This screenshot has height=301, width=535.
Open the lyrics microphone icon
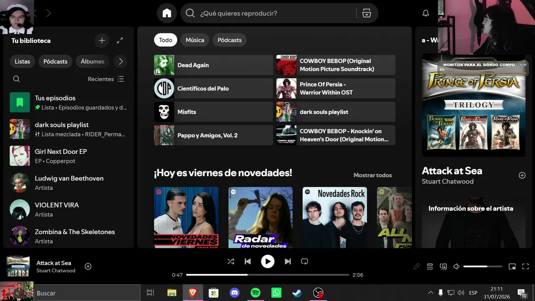416,267
